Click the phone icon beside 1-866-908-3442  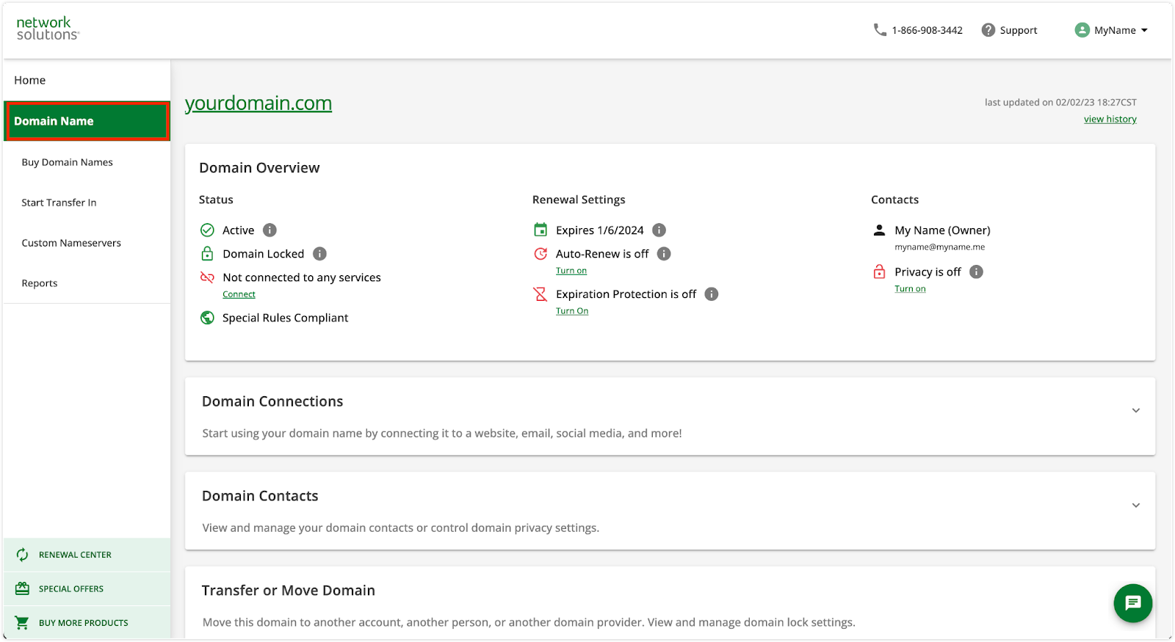(x=880, y=30)
